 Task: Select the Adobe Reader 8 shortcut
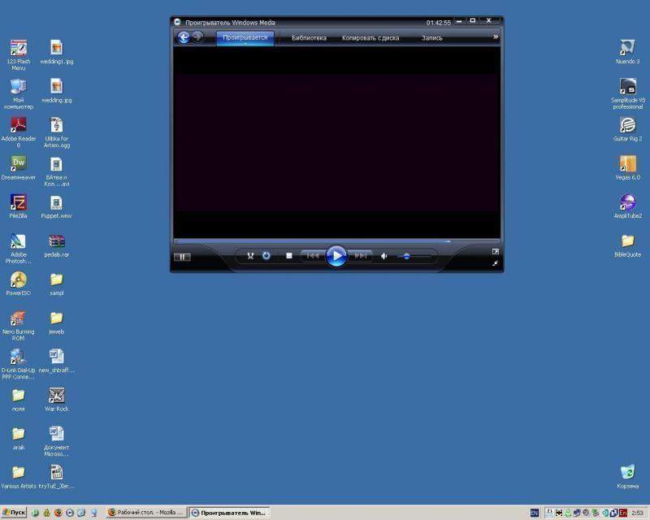(x=18, y=132)
